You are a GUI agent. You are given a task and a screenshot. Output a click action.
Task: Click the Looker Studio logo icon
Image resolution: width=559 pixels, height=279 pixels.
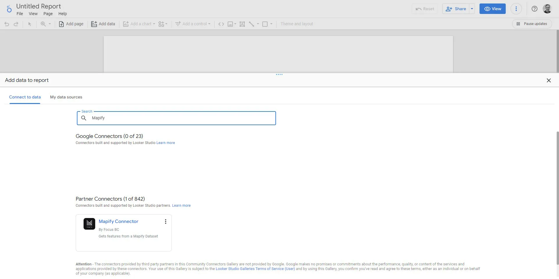[9, 9]
